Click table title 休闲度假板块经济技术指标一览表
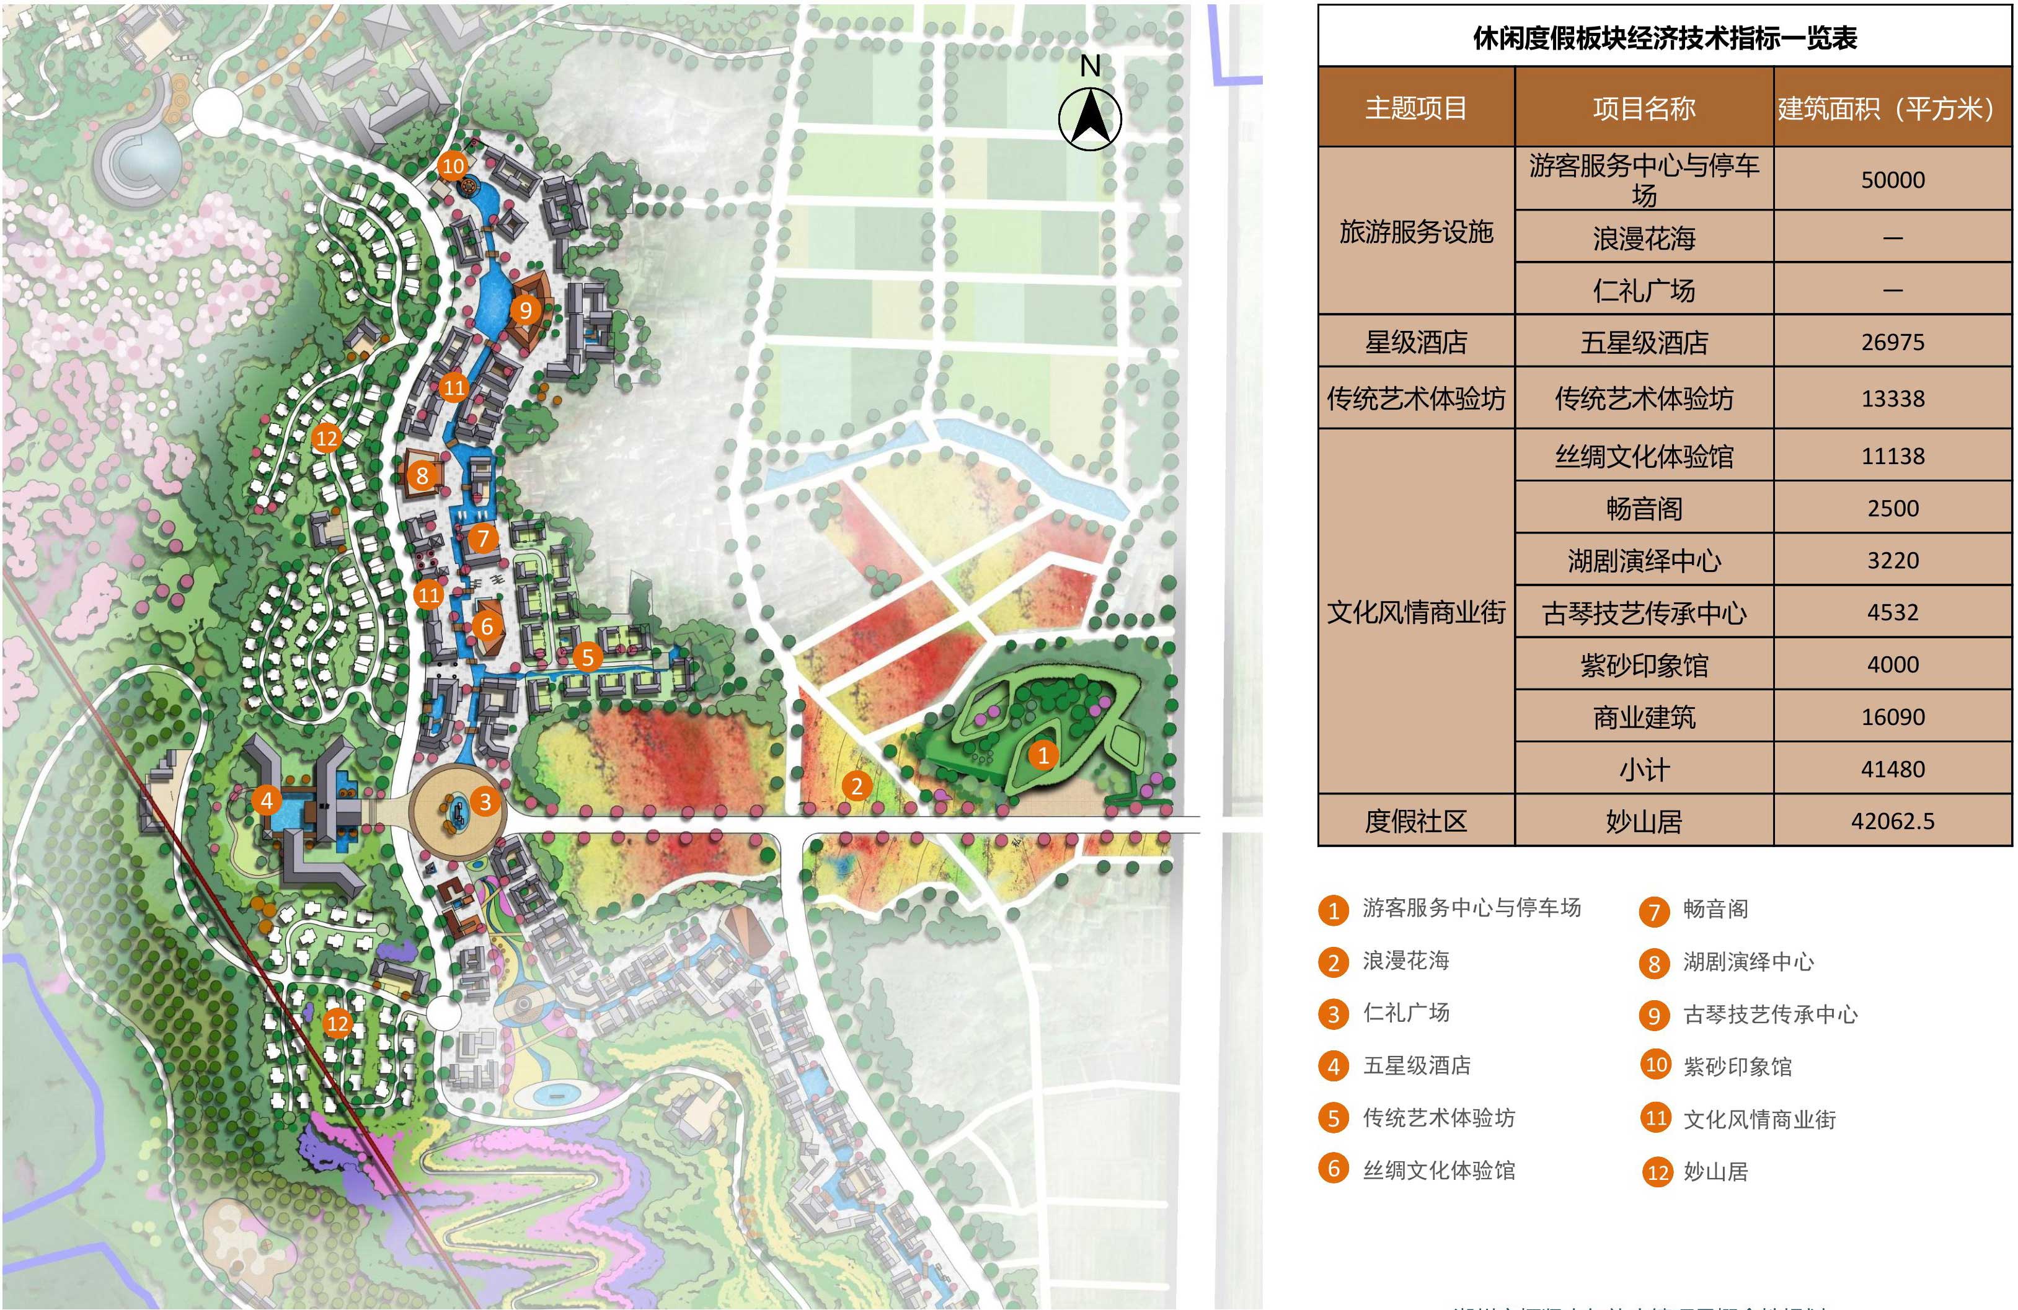2018x1310 pixels. [x=1665, y=38]
